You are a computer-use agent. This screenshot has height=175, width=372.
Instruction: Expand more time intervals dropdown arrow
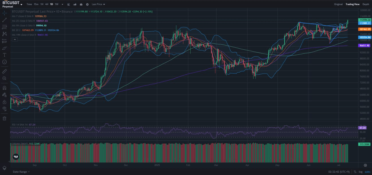click(62, 4)
